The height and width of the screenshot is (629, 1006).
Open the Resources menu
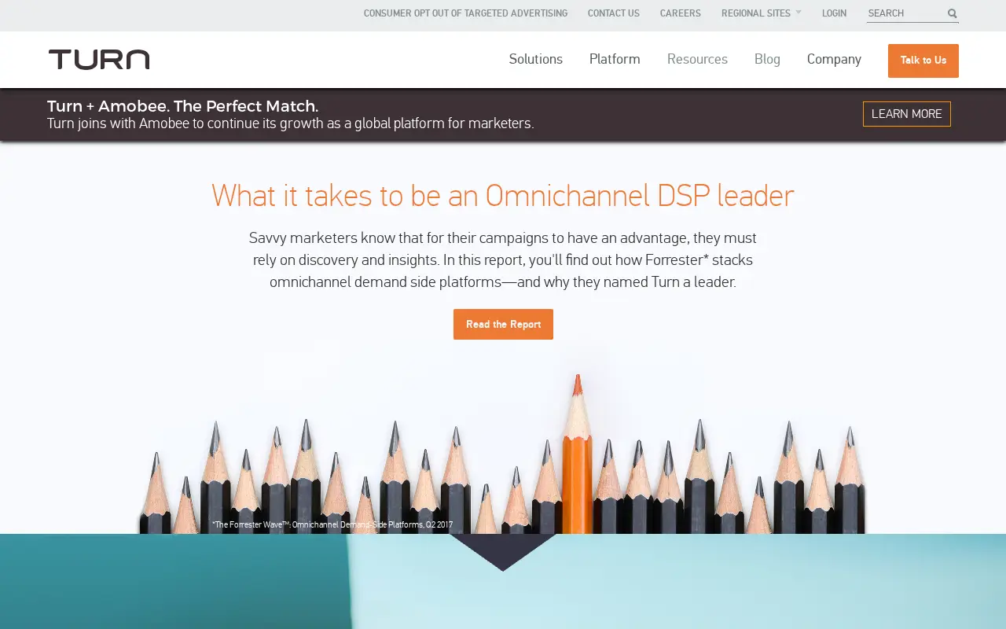[697, 60]
